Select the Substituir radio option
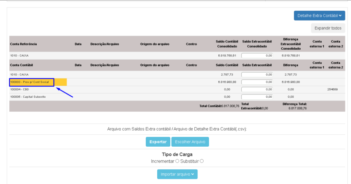This screenshot has width=351, height=184. (202, 161)
